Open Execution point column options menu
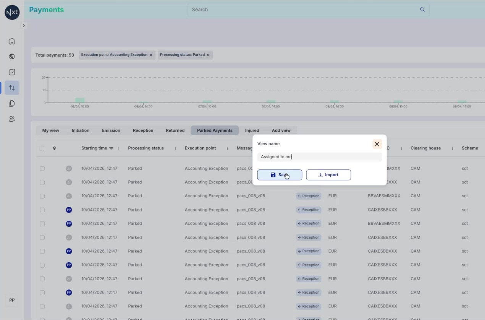 coord(228,148)
